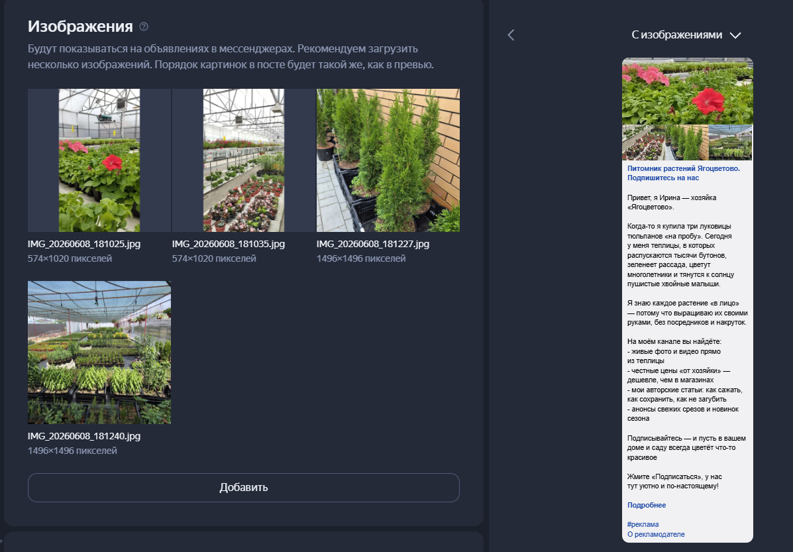Viewport: 793px width, 552px height.
Task: Follow the Подробнее link in the preview
Action: click(647, 505)
